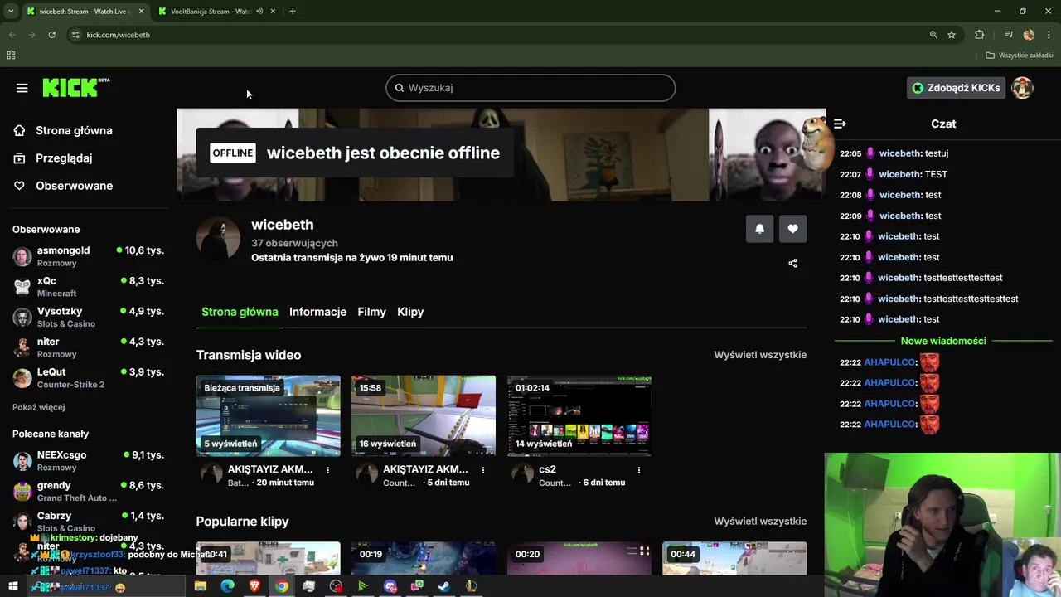Reload the page
This screenshot has height=597, width=1061.
[51, 35]
